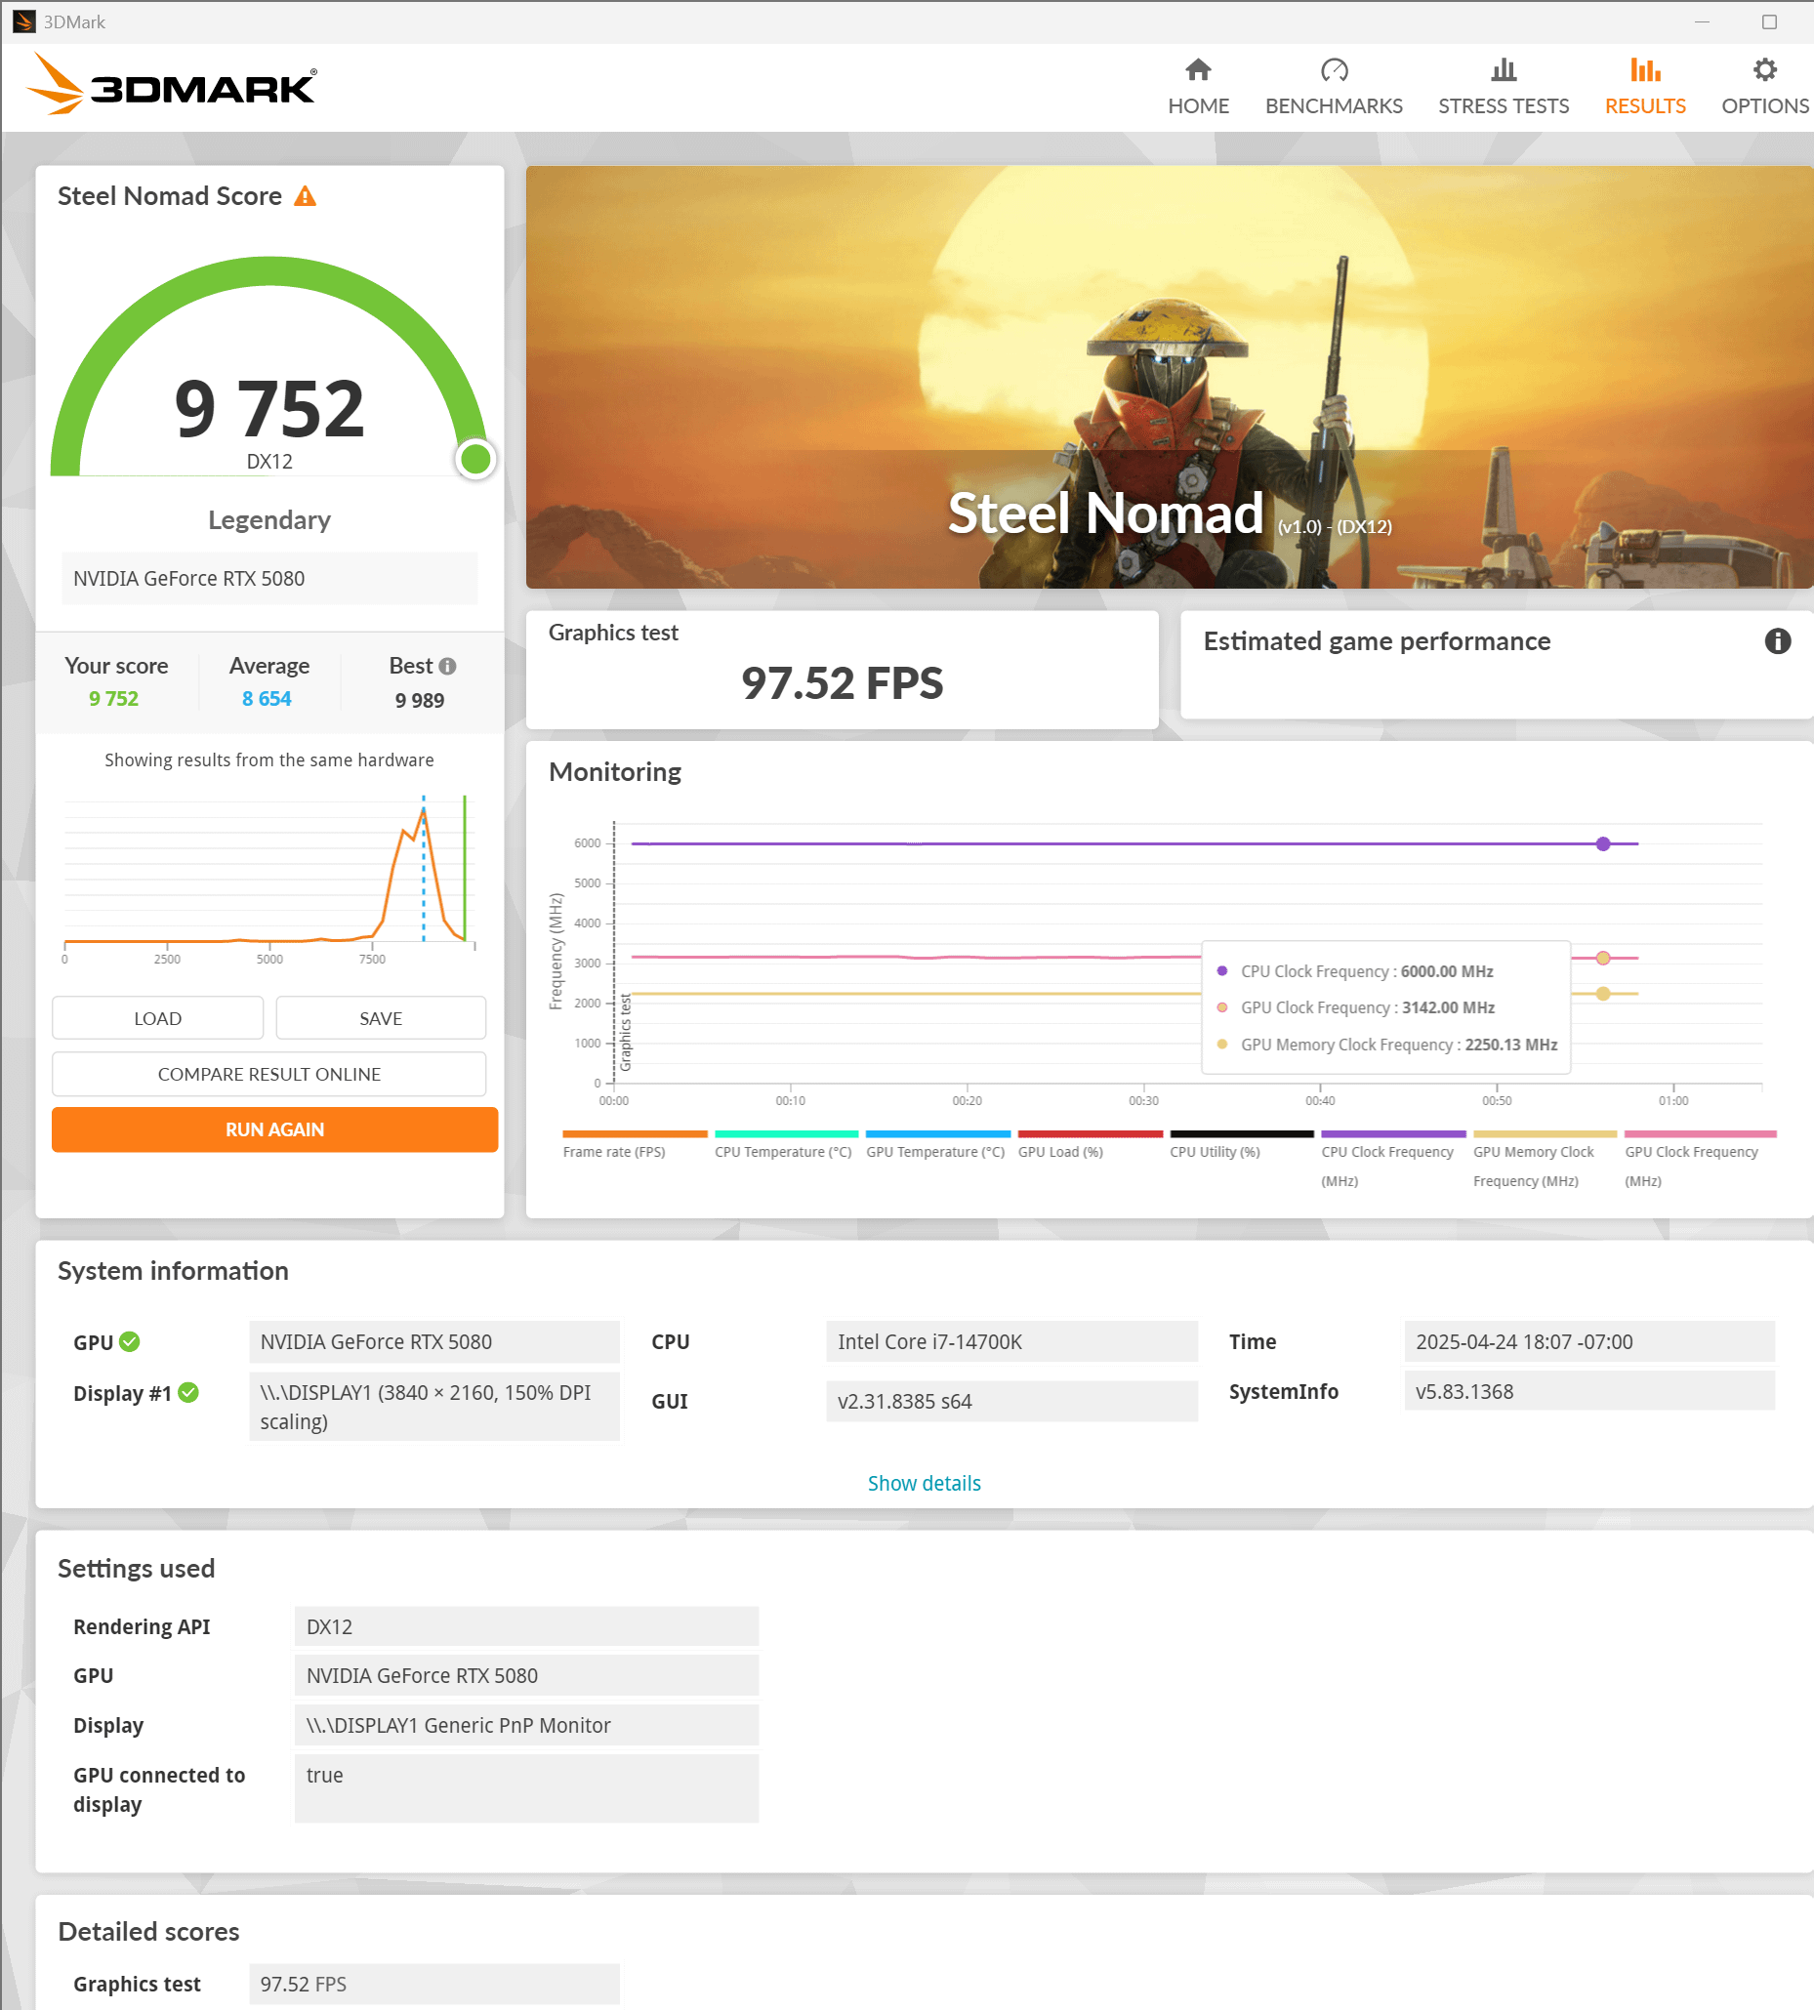Open the STRESS TESTS bar chart icon

(x=1503, y=69)
